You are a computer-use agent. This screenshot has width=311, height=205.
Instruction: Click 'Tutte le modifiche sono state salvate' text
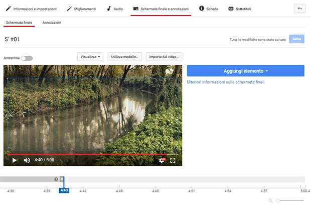[258, 40]
